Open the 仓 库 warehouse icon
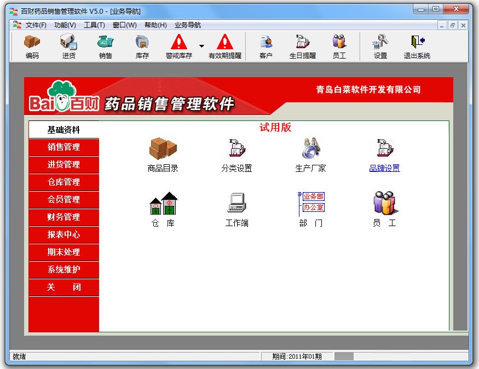Viewport: 479px width, 369px height. pyautogui.click(x=163, y=210)
